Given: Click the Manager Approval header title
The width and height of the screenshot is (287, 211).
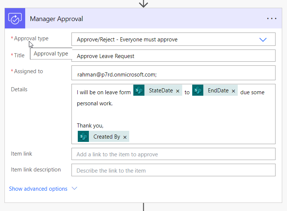Looking at the screenshot, I should (x=56, y=19).
